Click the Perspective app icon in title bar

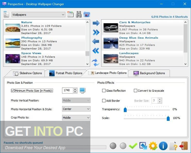pyautogui.click(x=4, y=4)
